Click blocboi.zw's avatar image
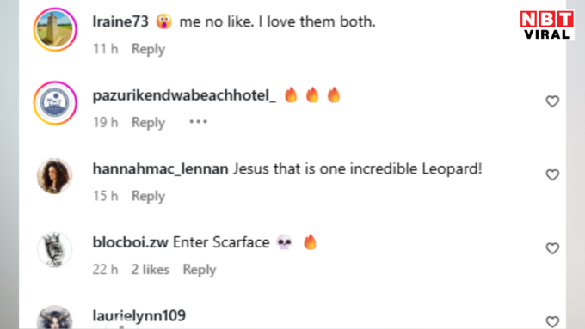This screenshot has height=329, width=585. tap(54, 249)
